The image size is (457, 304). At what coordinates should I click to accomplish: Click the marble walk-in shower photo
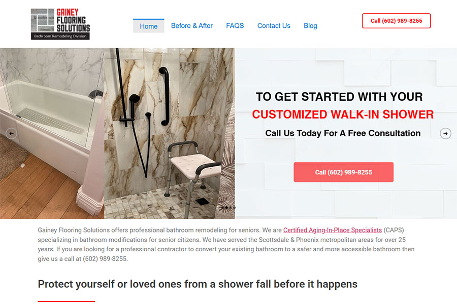(x=169, y=133)
